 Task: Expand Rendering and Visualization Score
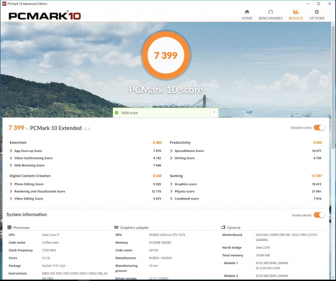click(11, 192)
